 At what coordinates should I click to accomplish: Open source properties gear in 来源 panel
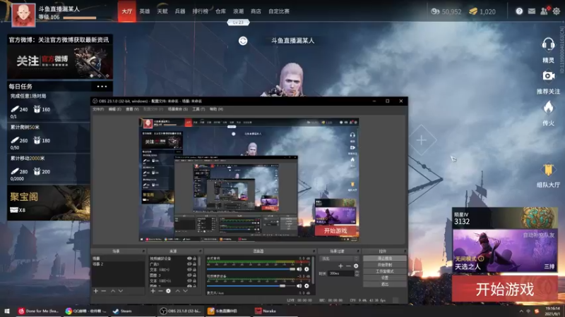(x=168, y=291)
